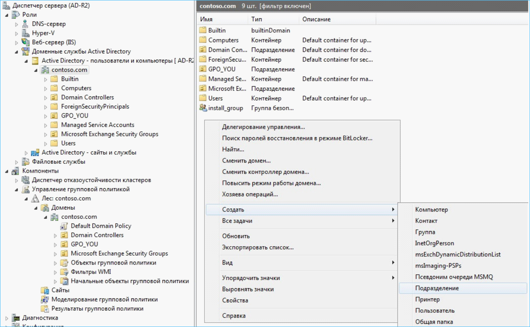Click the Компоненты node icon

[x=16, y=171]
